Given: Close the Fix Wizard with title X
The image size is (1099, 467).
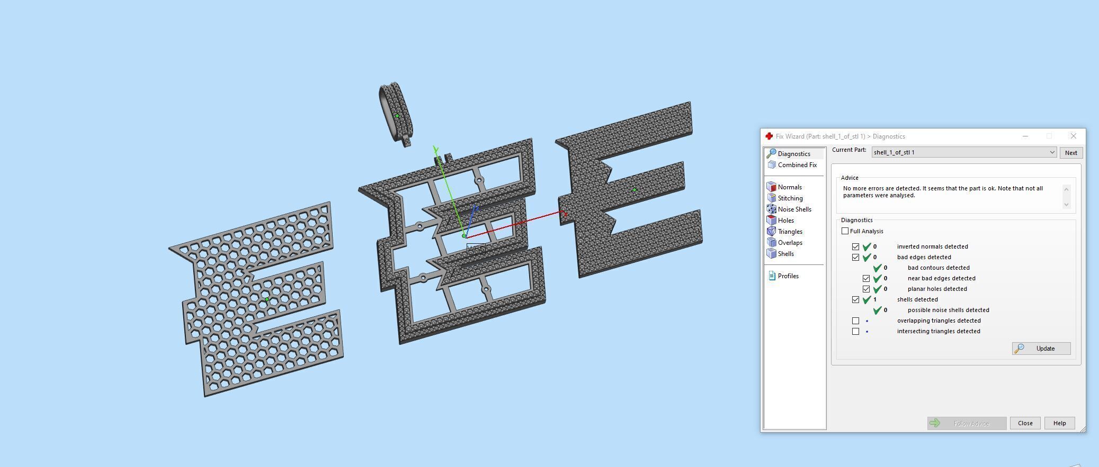Looking at the screenshot, I should click(1073, 136).
